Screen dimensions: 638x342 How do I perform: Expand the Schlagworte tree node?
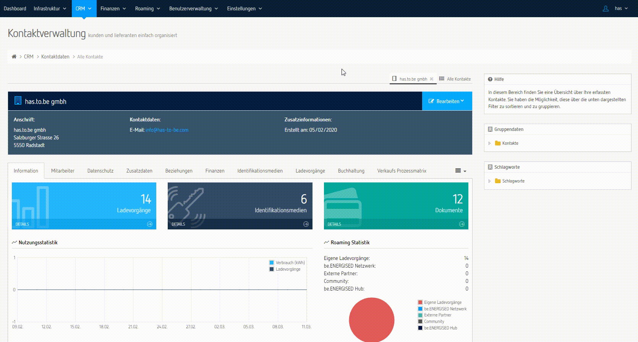(489, 181)
